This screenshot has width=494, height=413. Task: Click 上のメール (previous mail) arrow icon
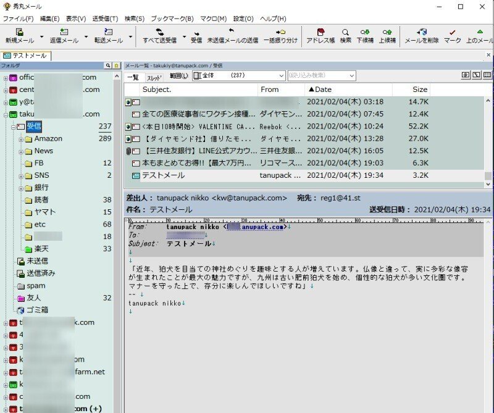(x=480, y=32)
